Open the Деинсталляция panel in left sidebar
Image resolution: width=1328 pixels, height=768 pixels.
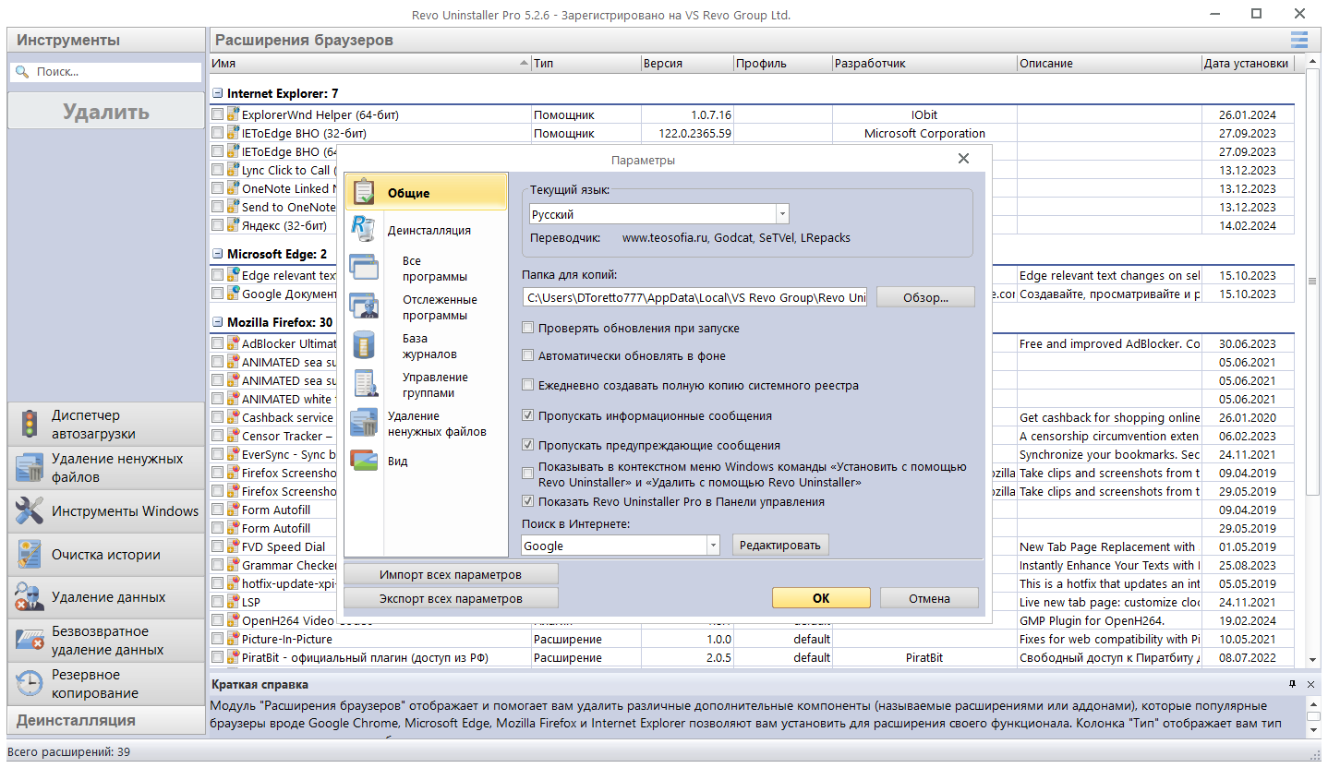106,720
